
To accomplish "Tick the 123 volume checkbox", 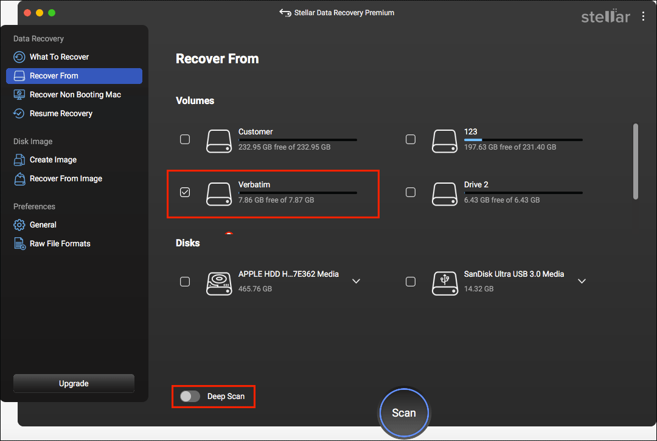I will pyautogui.click(x=411, y=139).
